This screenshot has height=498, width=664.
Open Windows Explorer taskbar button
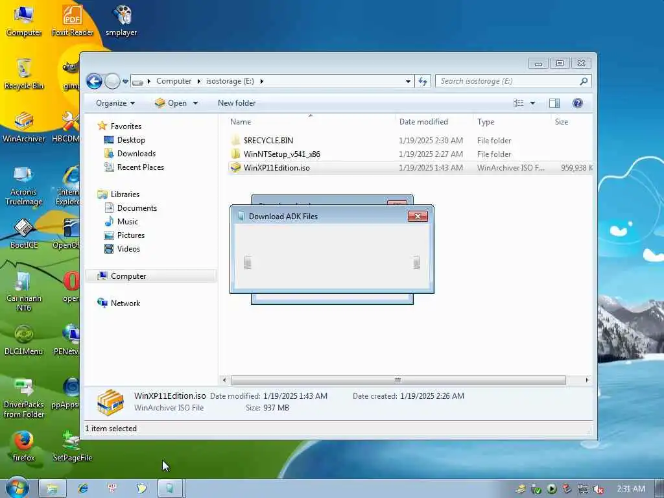coord(52,488)
